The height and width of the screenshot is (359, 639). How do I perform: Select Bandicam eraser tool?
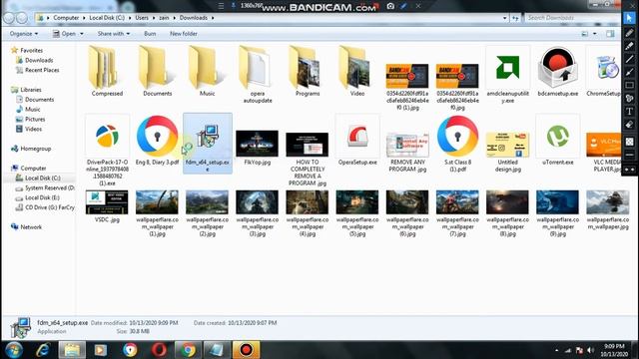point(629,125)
